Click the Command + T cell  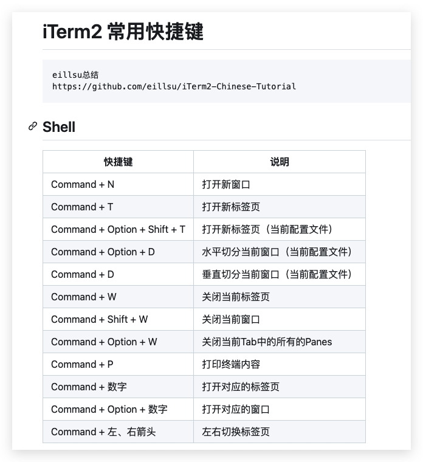[x=118, y=207]
